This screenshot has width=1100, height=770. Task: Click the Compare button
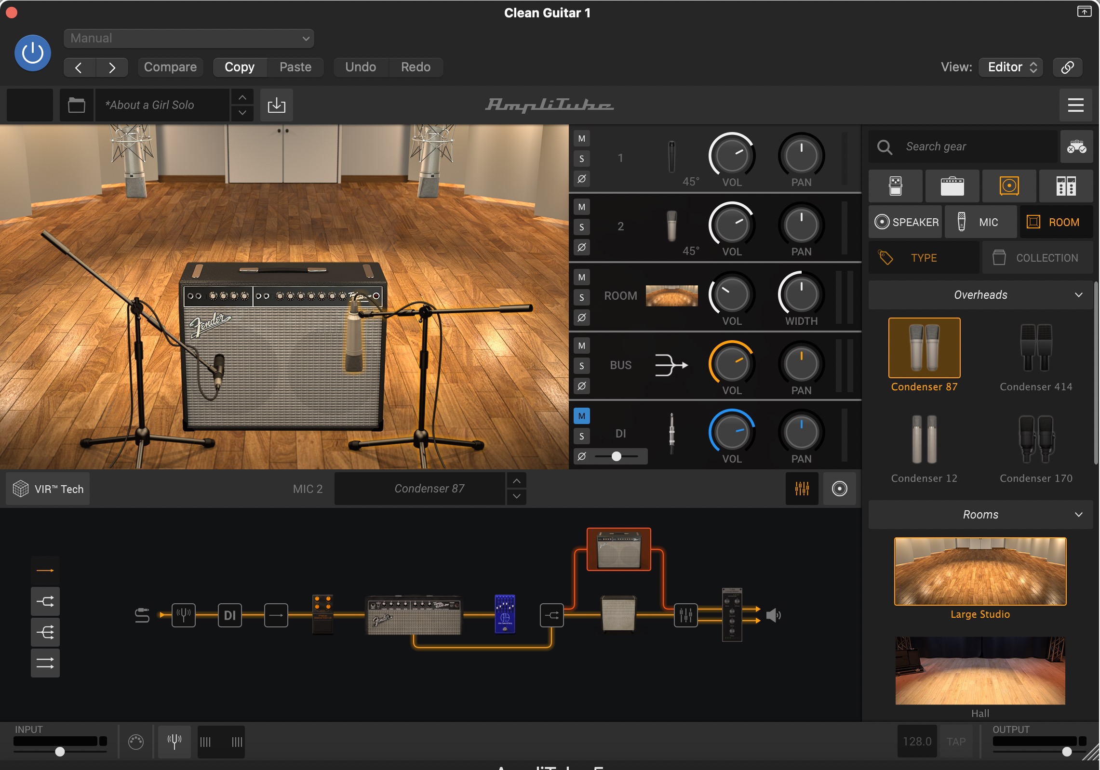pos(170,67)
